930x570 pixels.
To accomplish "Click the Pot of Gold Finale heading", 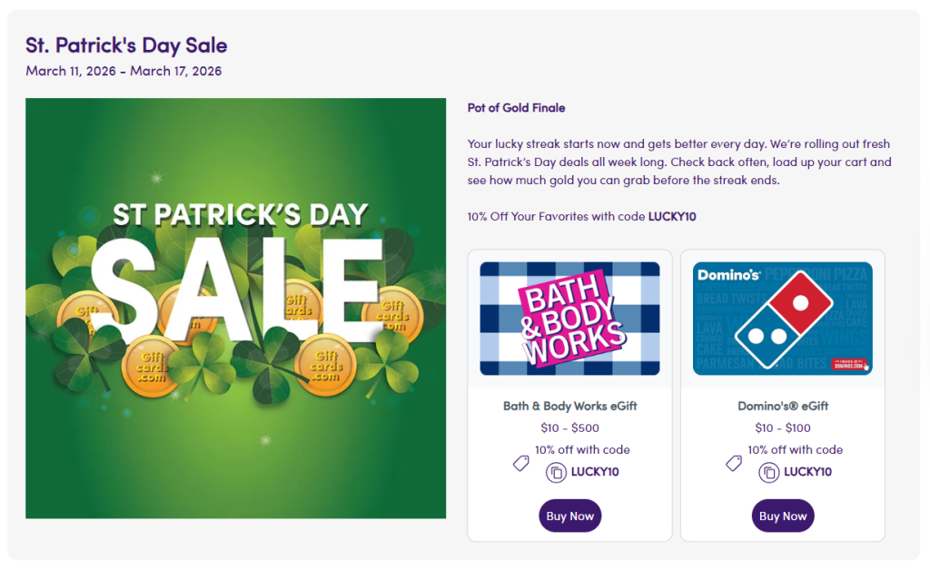I will click(516, 107).
